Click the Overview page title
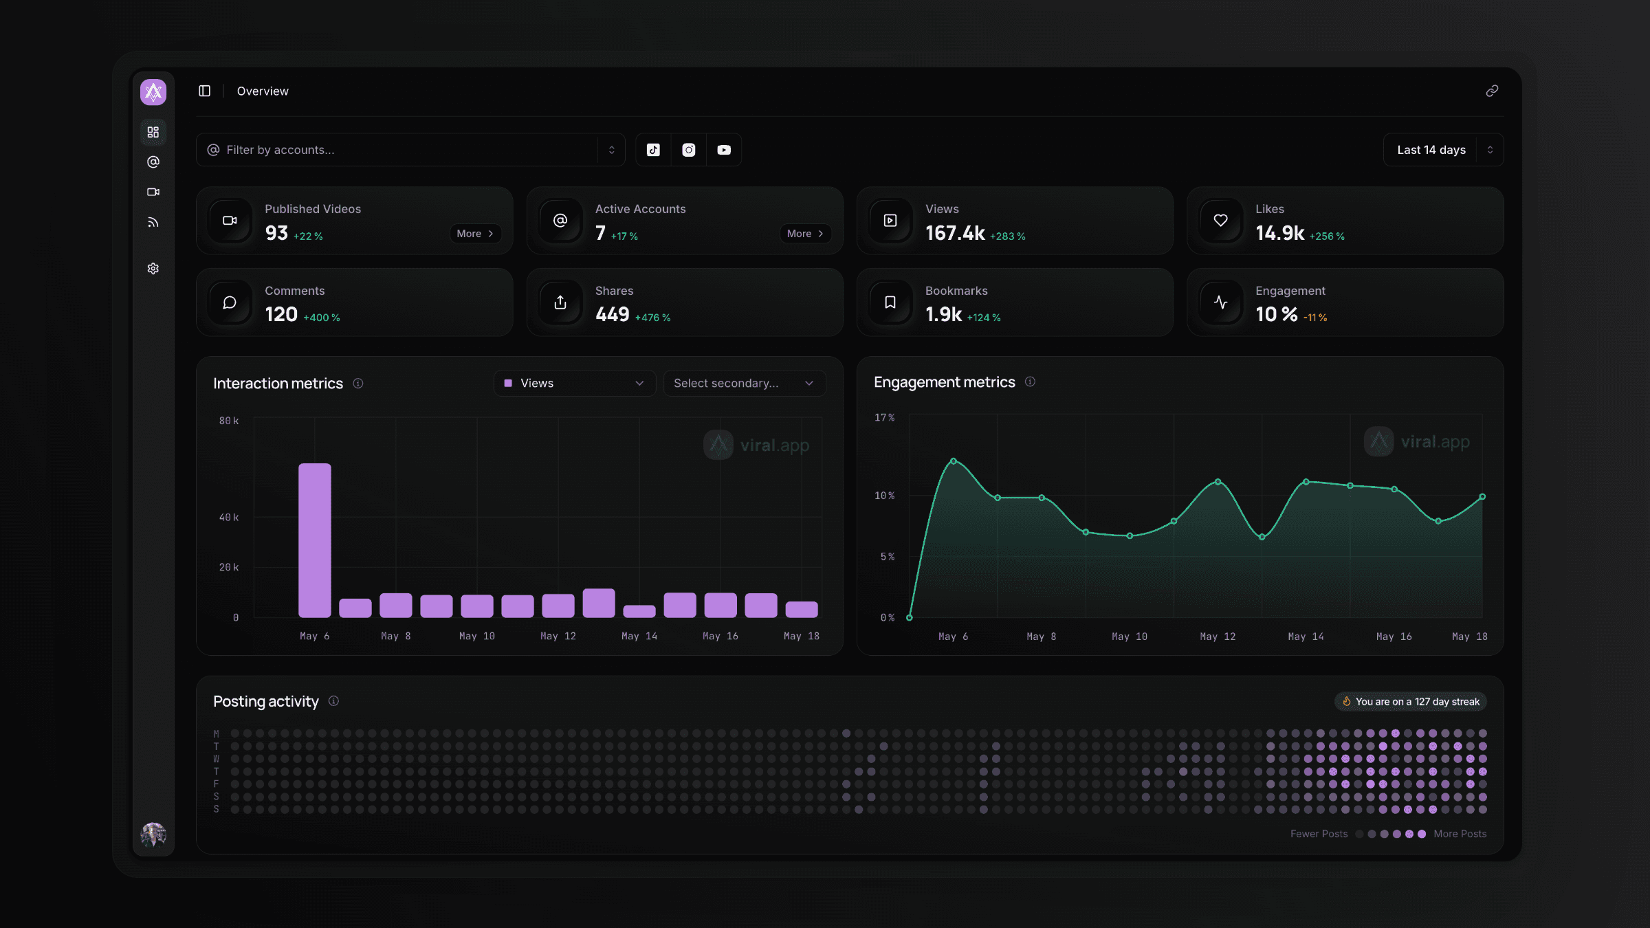 [263, 91]
